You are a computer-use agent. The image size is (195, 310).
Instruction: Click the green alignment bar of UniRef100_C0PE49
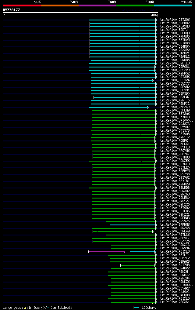[123, 232]
